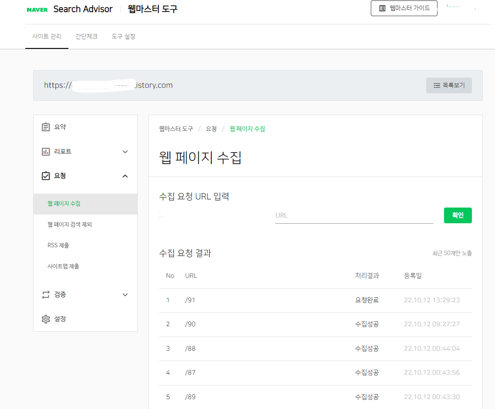
Task: Click the 검증 validation arrows icon
Action: [x=46, y=294]
